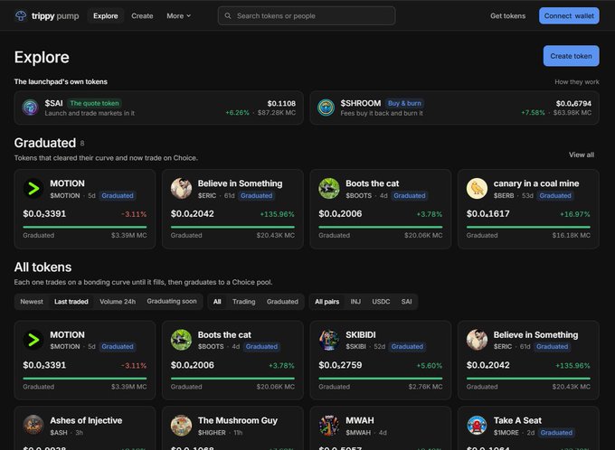Click the $MWAH ticker label

tap(358, 433)
